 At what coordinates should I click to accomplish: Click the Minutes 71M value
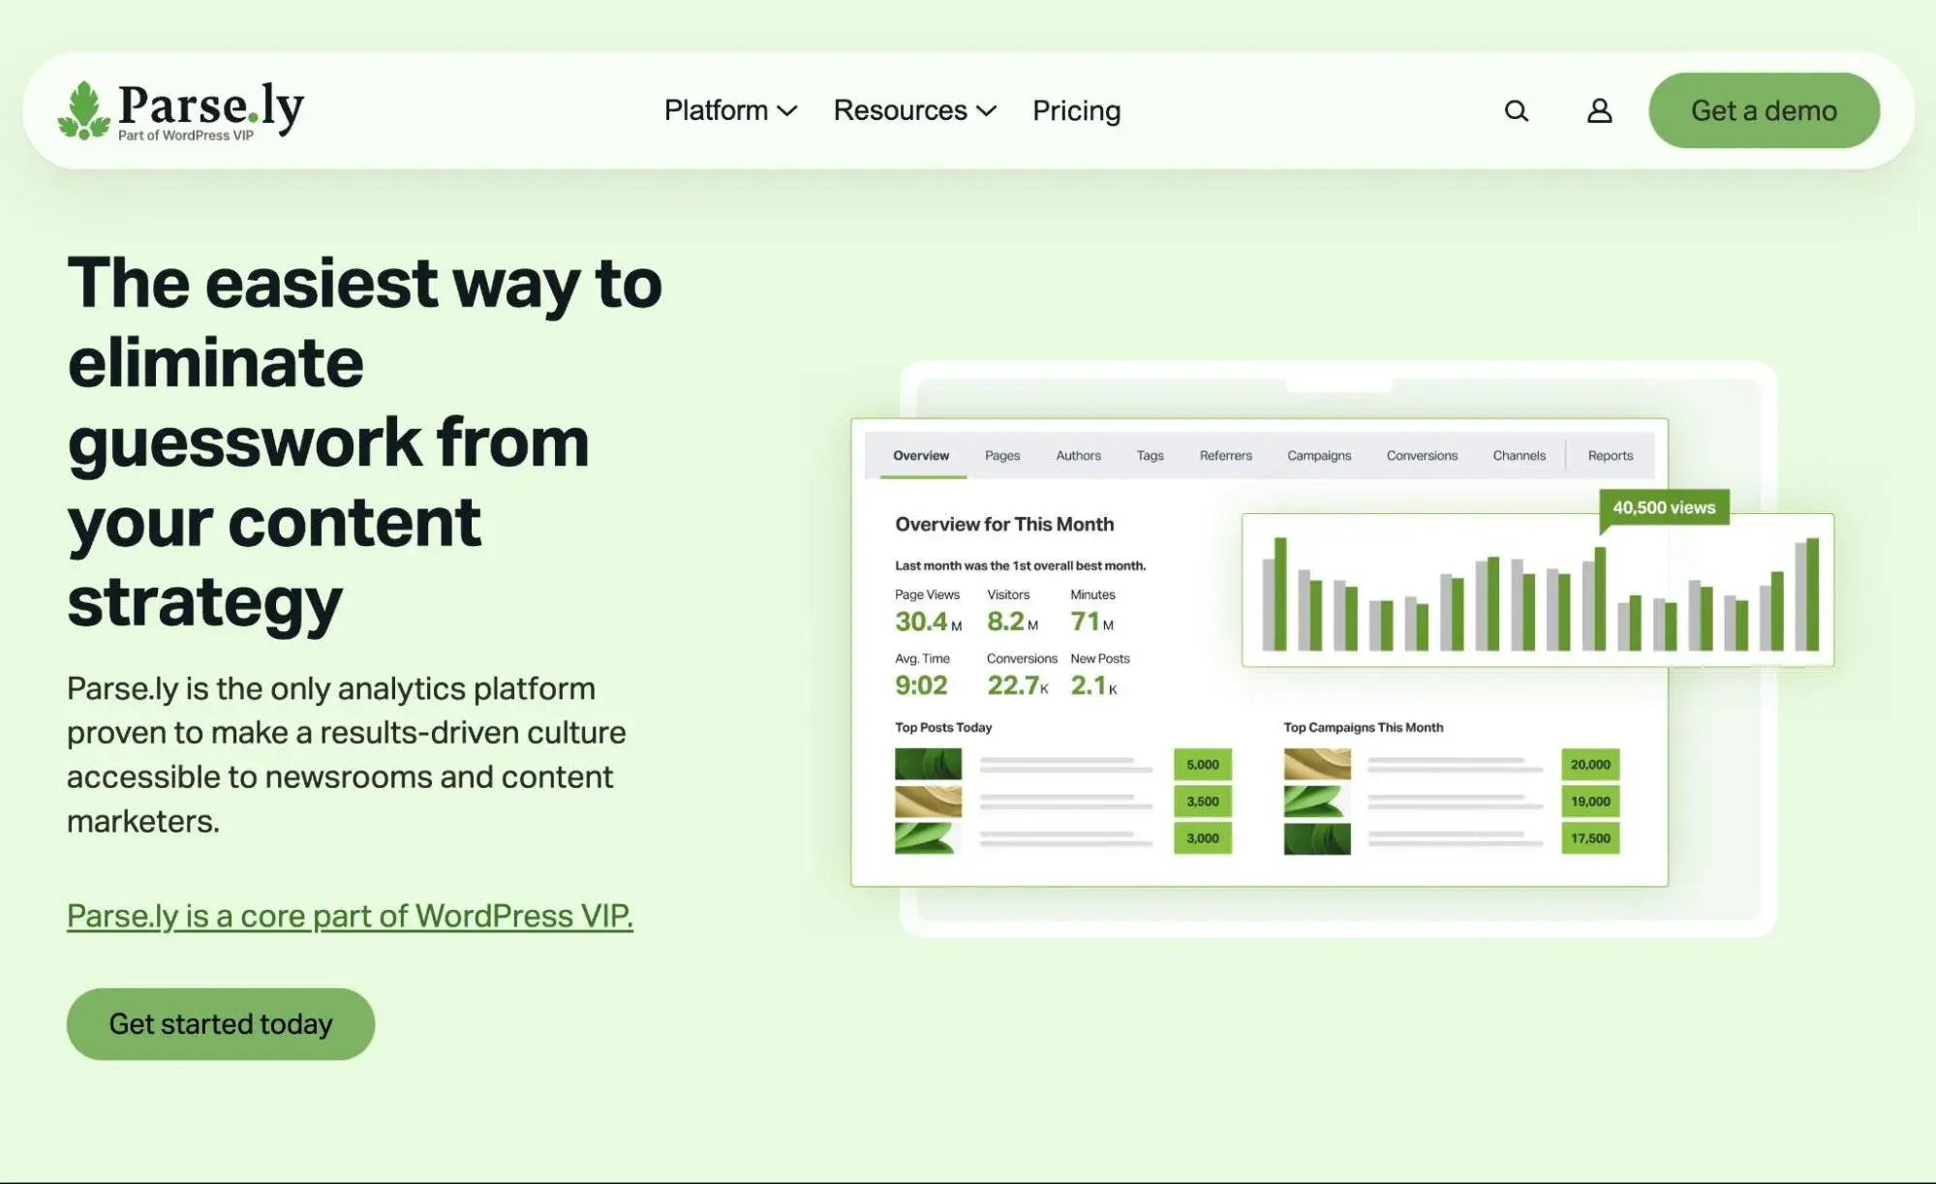pyautogui.click(x=1091, y=622)
